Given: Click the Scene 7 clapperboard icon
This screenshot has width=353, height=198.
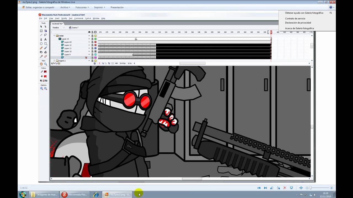Looking at the screenshot, I should [70, 28].
